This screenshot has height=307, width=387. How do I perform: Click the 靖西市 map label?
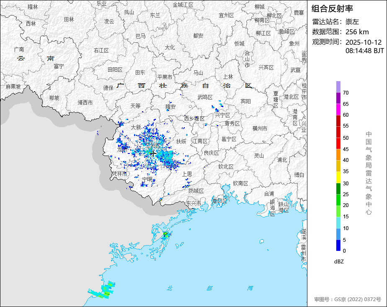[85, 102]
